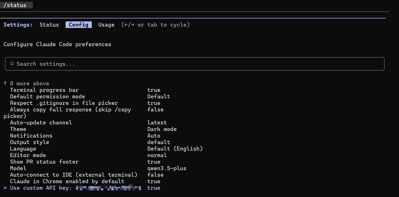Viewport: 399px width, 197px height.
Task: Click the 'latest' update channel value
Action: (157, 123)
